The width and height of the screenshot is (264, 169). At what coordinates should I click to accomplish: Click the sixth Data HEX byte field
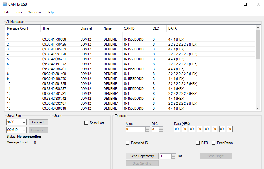[214, 129]
